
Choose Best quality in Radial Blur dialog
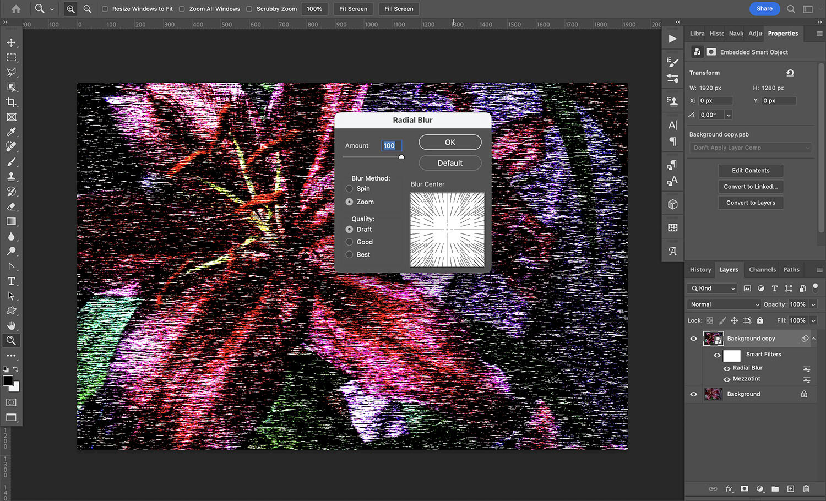click(x=350, y=254)
